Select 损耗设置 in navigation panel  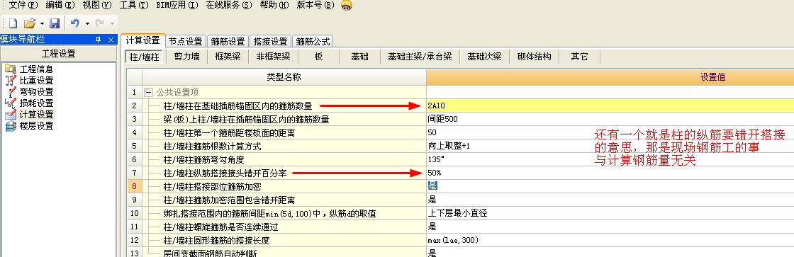tap(36, 103)
